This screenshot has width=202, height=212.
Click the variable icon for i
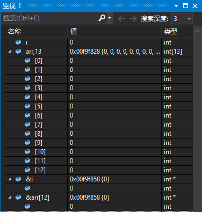[18, 42]
